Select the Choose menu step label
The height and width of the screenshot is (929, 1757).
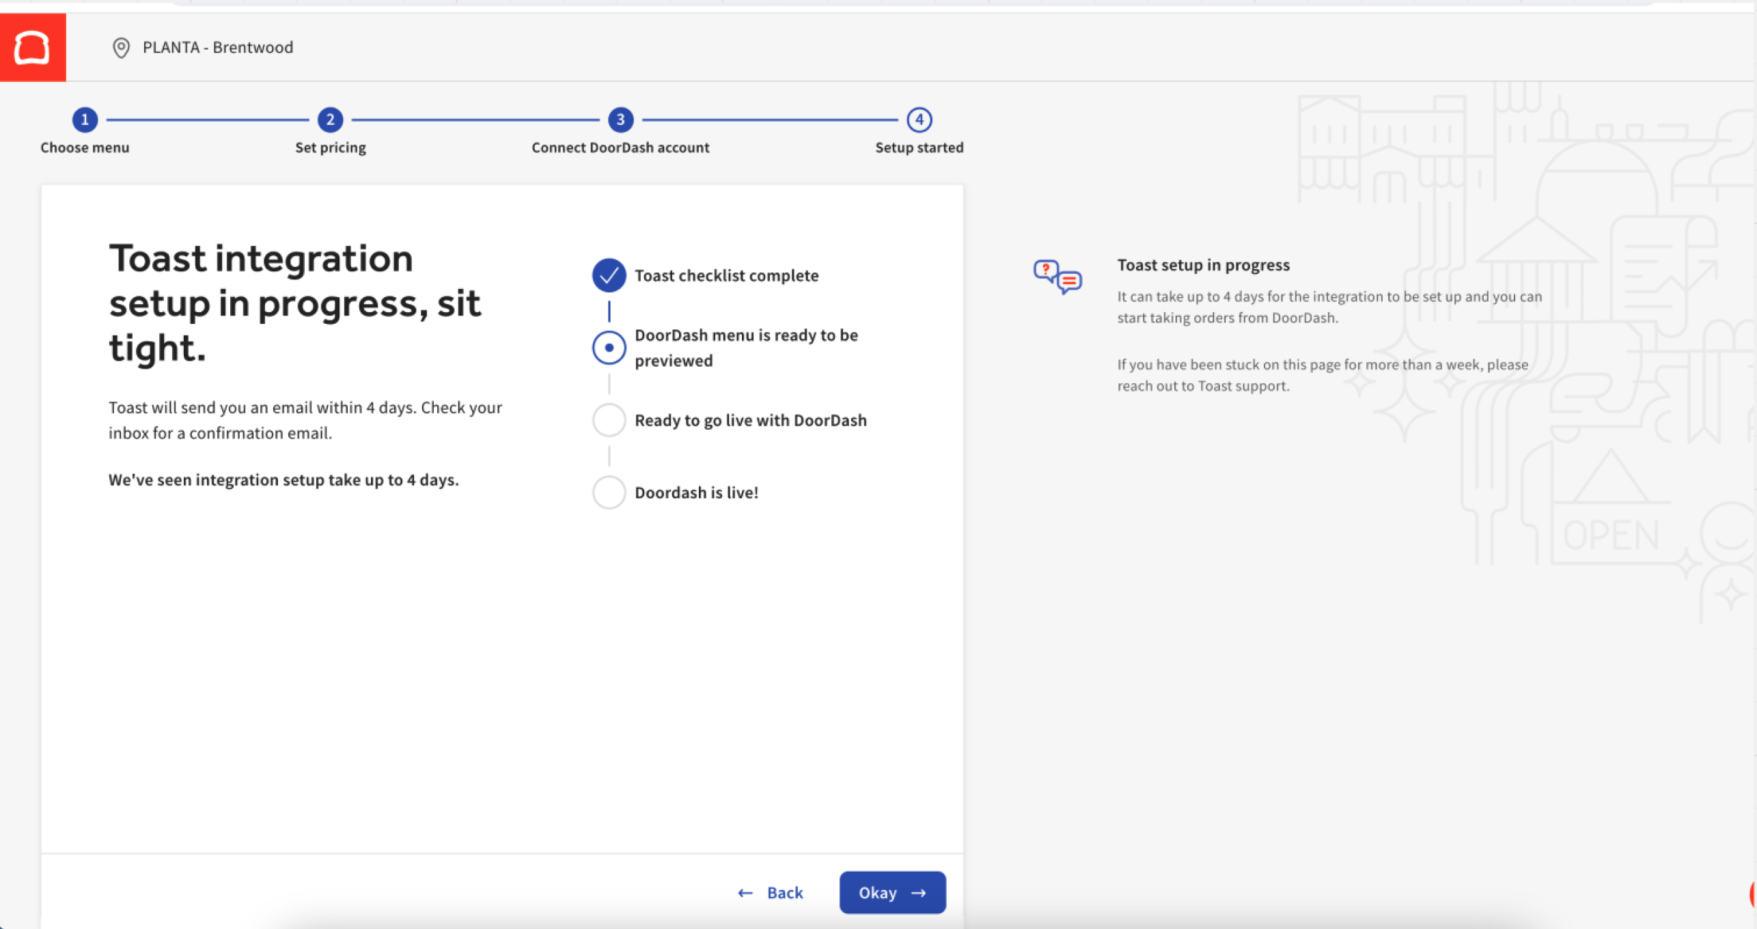click(x=85, y=147)
